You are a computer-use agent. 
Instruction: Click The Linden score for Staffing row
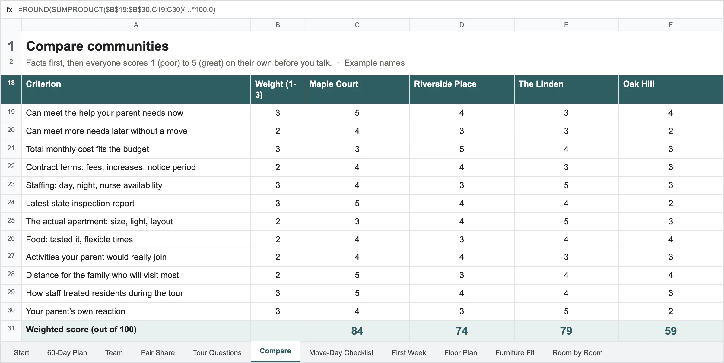[566, 185]
